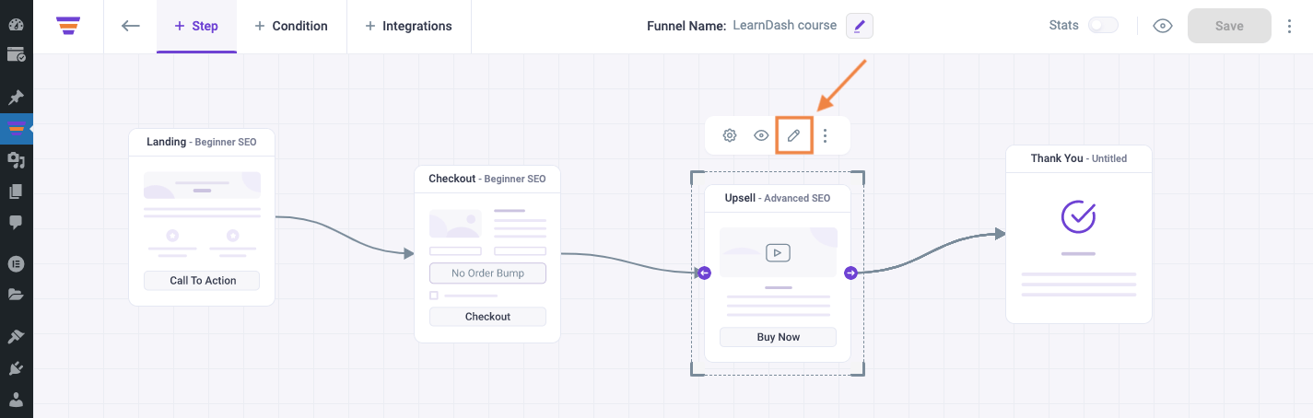Open the three-dot menu above Upsell step
Image resolution: width=1313 pixels, height=418 pixels.
tap(826, 135)
